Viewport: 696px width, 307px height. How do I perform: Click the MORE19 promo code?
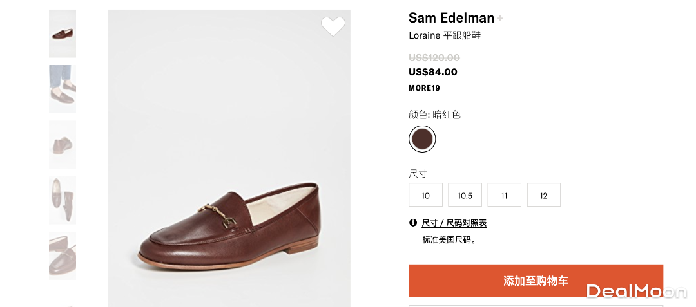[424, 88]
